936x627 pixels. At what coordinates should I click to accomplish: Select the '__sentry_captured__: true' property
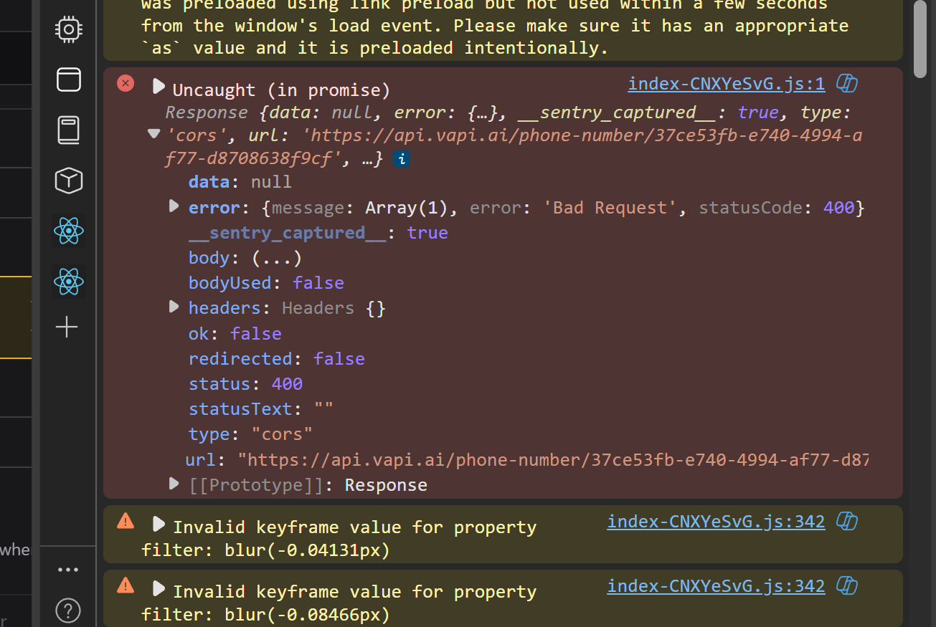point(318,233)
